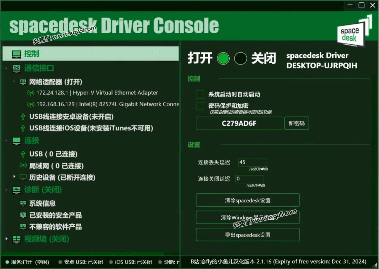This screenshot has width=379, height=269.
Task: Click wireless icon beside 局域网 (0 已连接)
Action: coord(23,166)
